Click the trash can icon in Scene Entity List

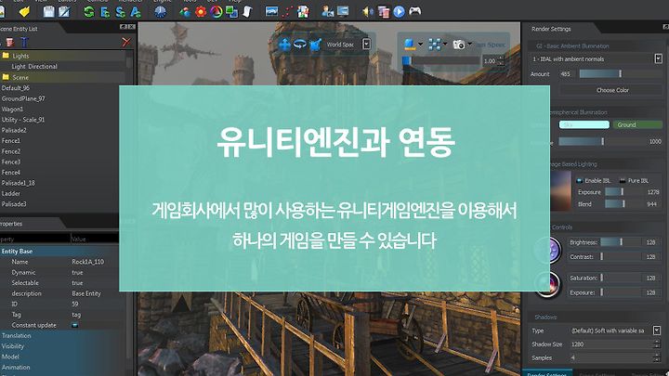[x=10, y=42]
